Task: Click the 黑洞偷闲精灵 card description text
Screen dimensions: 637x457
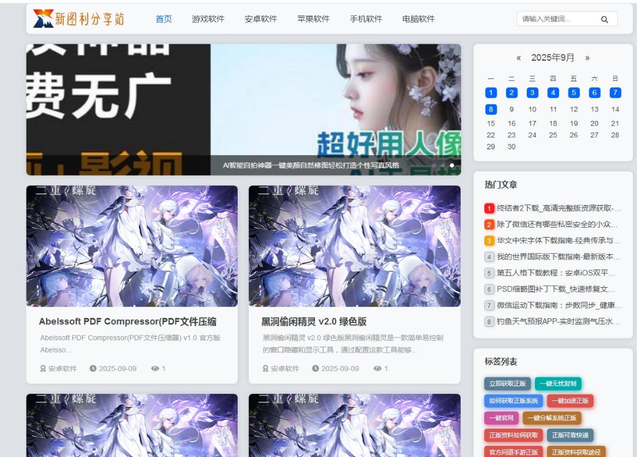Action: [353, 344]
